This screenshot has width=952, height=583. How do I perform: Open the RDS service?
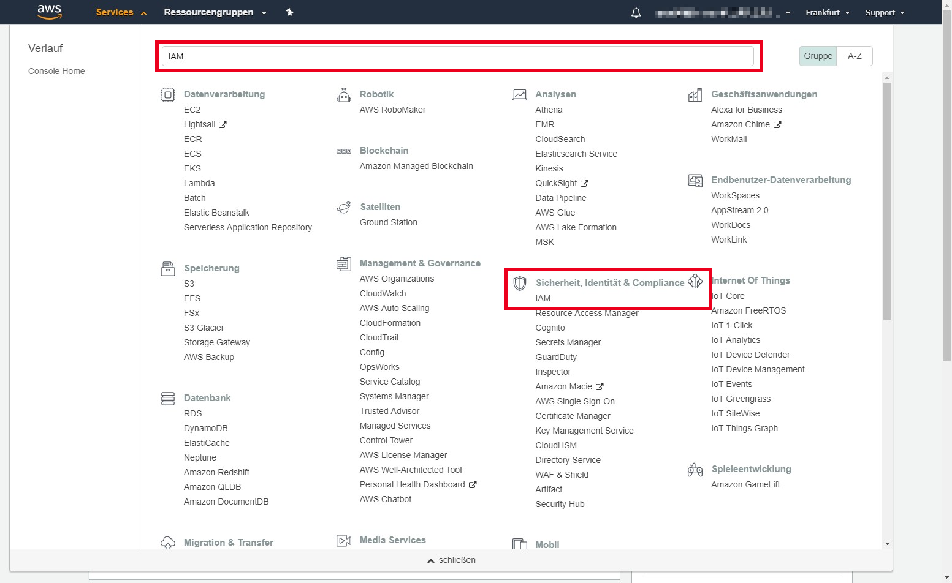tap(192, 413)
